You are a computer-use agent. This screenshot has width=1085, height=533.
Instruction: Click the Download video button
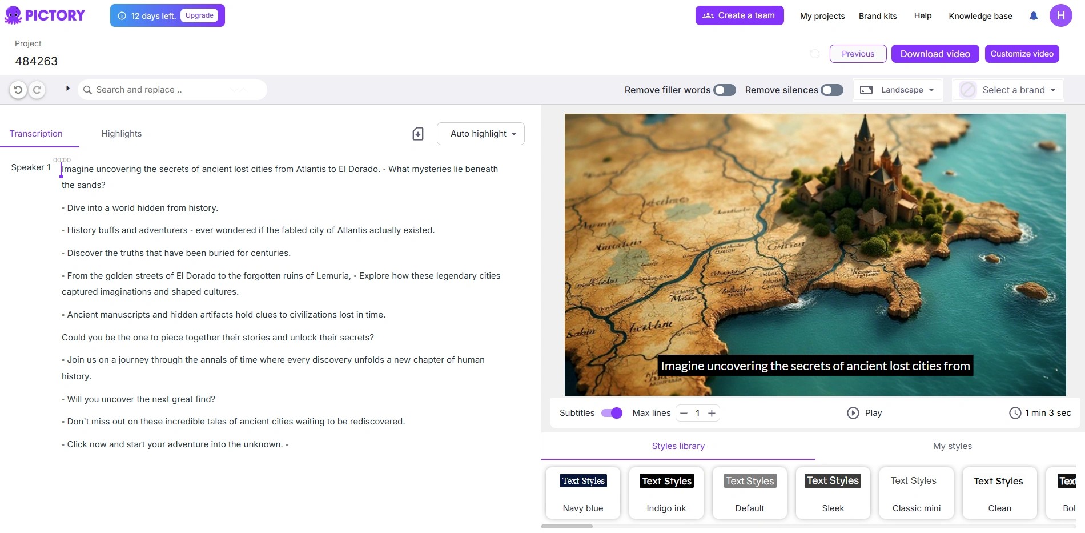click(x=935, y=54)
